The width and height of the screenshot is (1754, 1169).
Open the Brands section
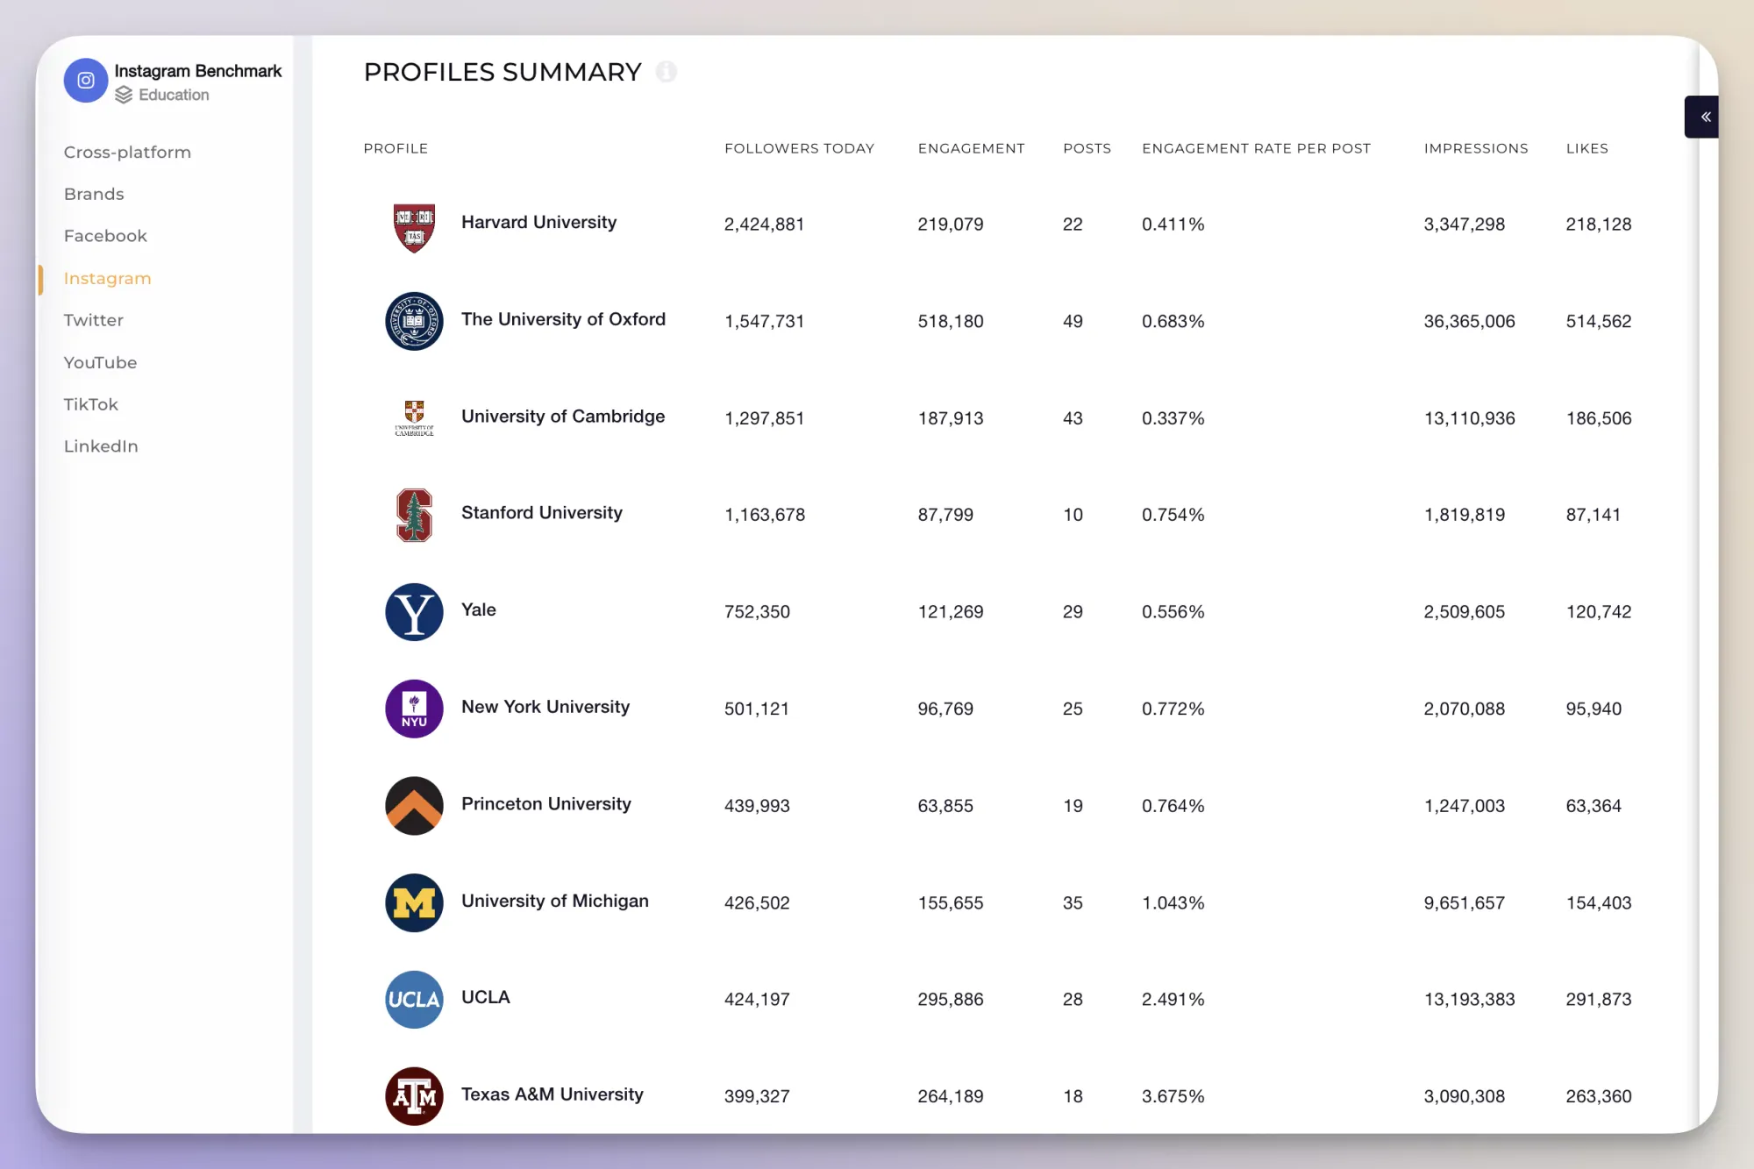click(x=94, y=194)
